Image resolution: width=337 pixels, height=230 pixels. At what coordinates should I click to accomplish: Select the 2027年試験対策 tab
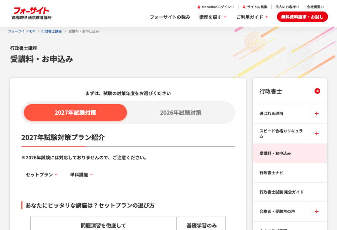click(x=75, y=112)
